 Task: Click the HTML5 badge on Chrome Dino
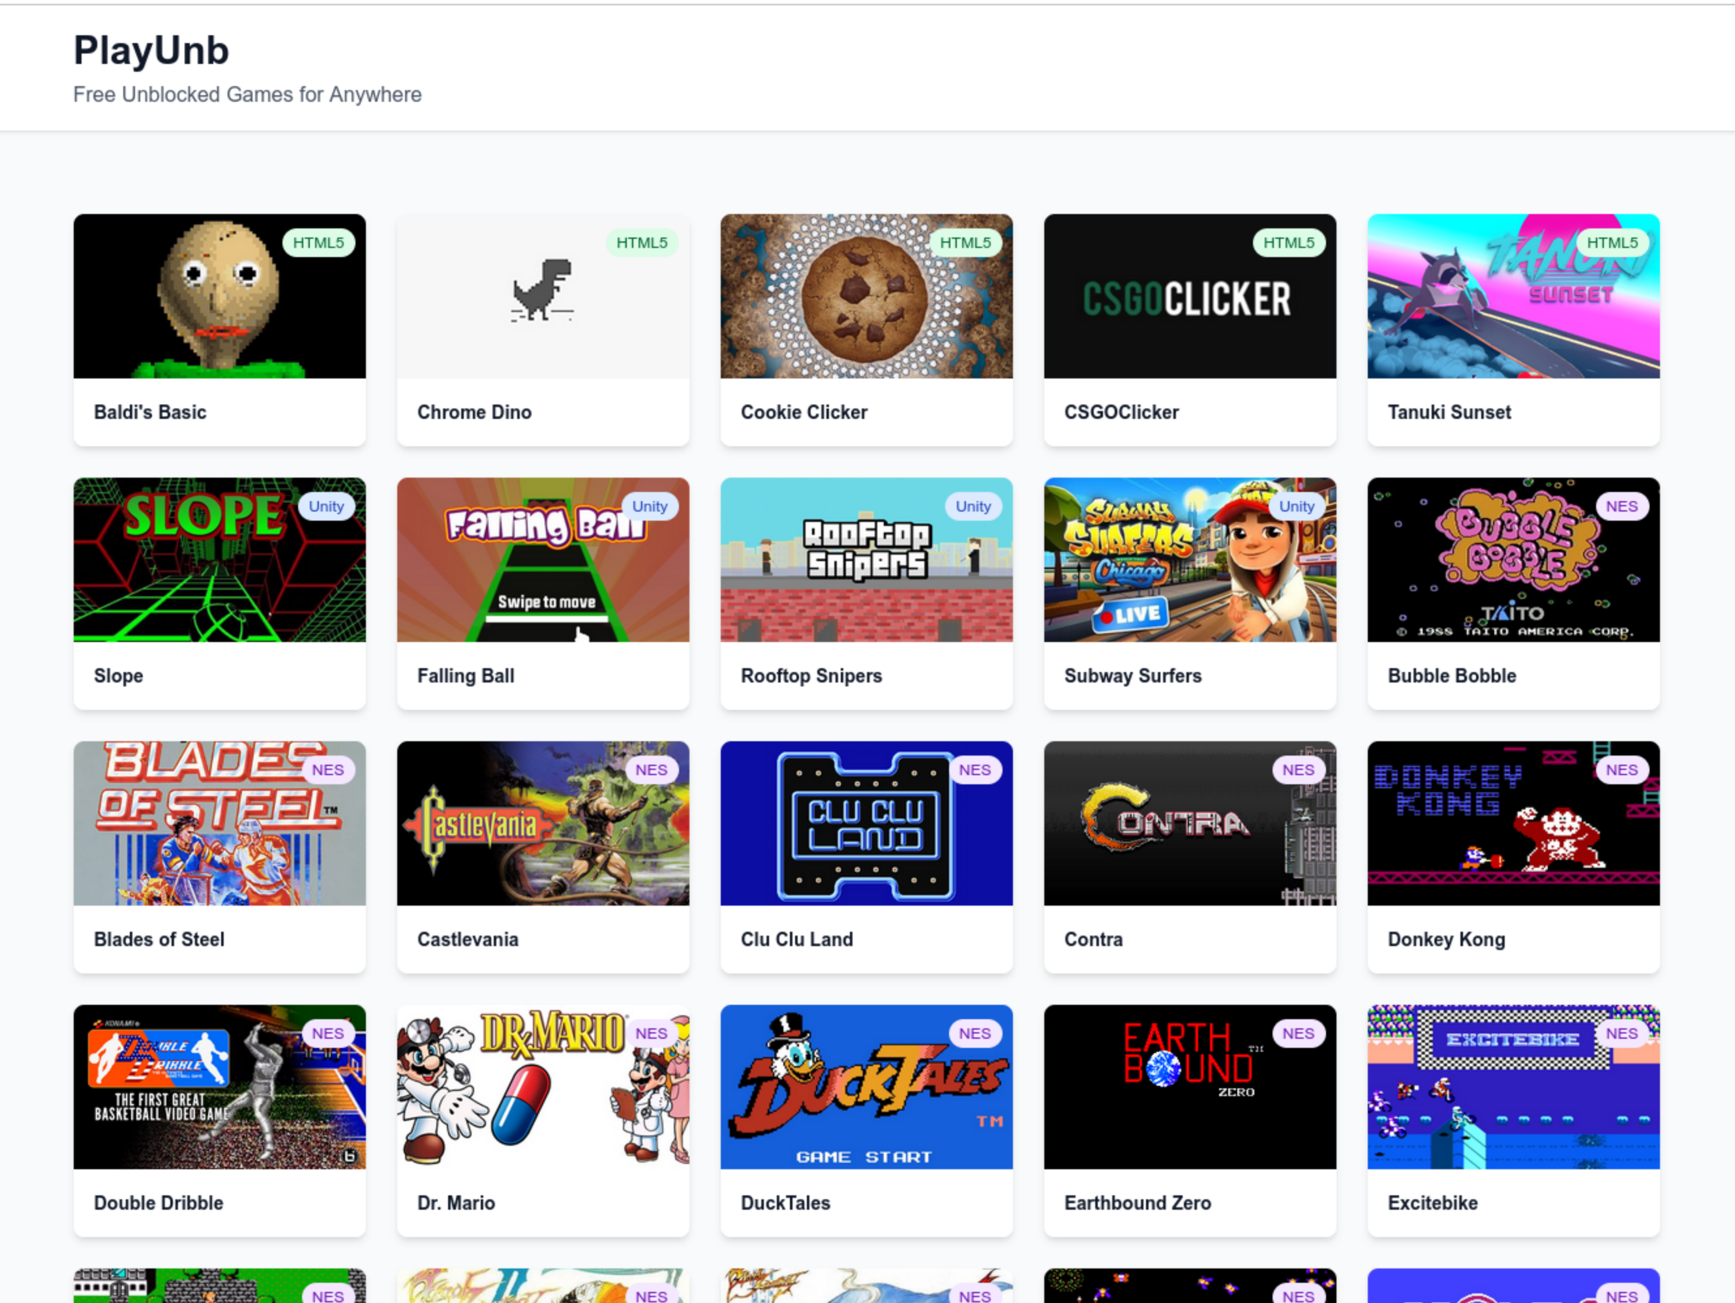[642, 243]
